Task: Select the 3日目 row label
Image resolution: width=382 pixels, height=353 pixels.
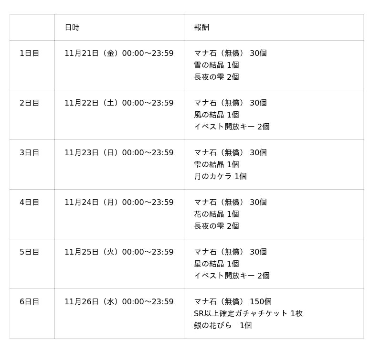Action: (x=30, y=153)
